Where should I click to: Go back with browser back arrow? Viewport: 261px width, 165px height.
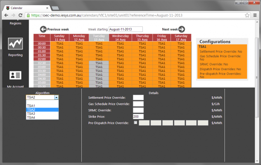[x=6, y=15]
